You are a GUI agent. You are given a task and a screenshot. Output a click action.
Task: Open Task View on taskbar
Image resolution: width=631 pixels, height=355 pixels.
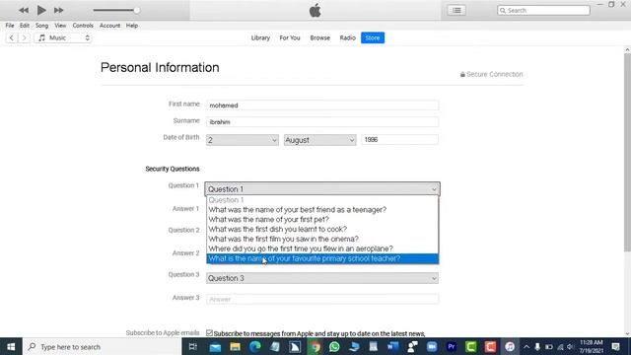[x=193, y=346]
